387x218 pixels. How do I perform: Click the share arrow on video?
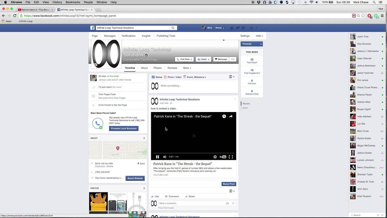click(231, 116)
